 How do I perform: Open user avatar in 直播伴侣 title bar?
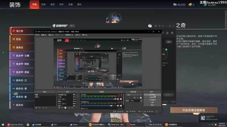click(150, 26)
